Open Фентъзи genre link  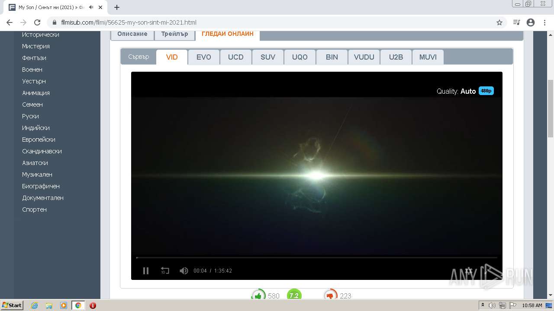34,58
